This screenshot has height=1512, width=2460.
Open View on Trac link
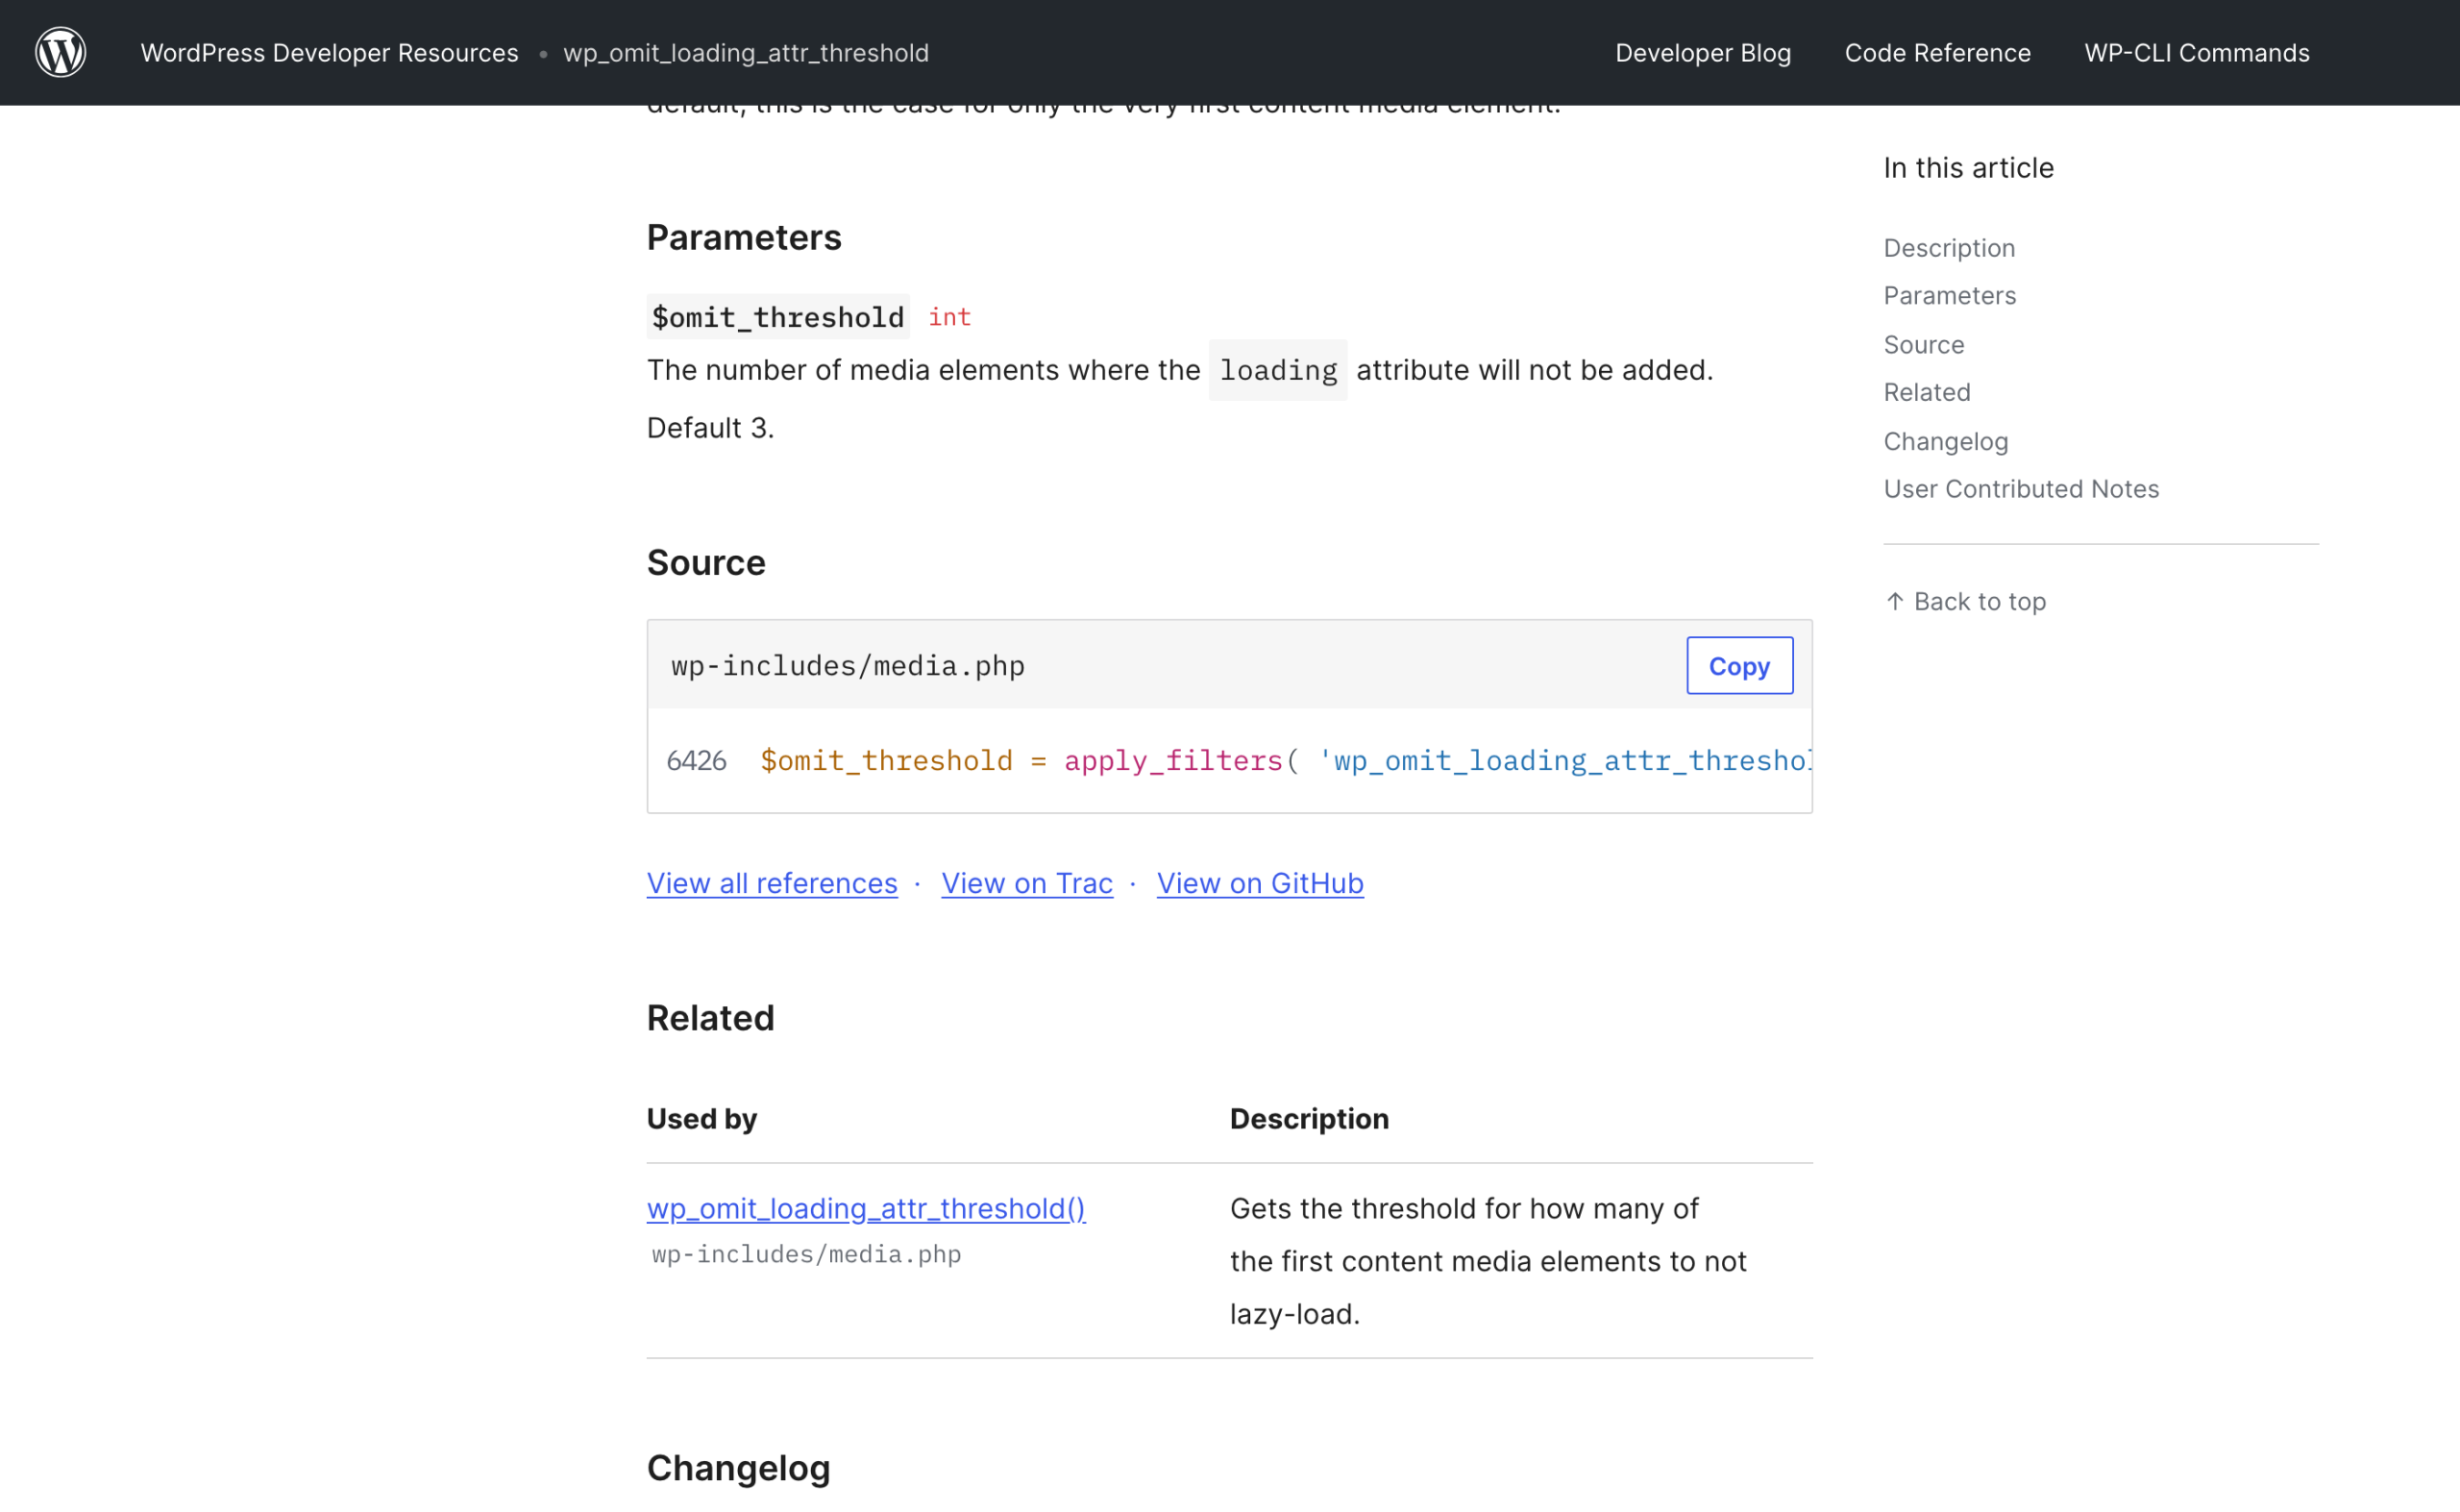(1026, 883)
